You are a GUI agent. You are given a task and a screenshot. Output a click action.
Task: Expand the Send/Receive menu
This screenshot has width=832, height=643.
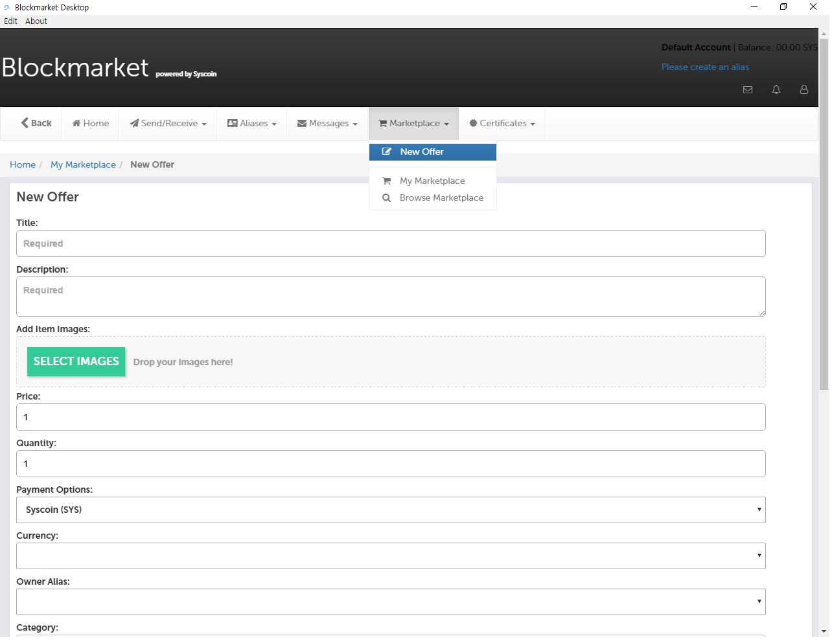168,123
